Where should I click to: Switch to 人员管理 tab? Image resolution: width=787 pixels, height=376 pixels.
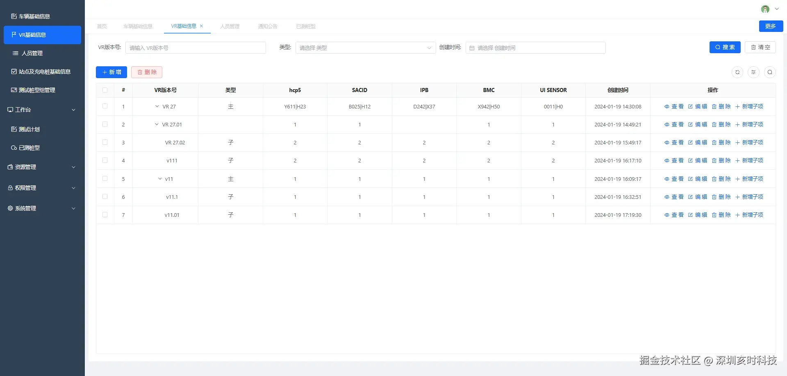(230, 26)
